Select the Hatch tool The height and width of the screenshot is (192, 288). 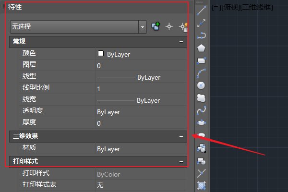pyautogui.click(x=201, y=185)
